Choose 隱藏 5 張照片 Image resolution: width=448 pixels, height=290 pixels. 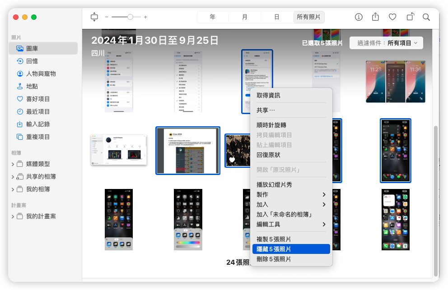click(x=291, y=249)
